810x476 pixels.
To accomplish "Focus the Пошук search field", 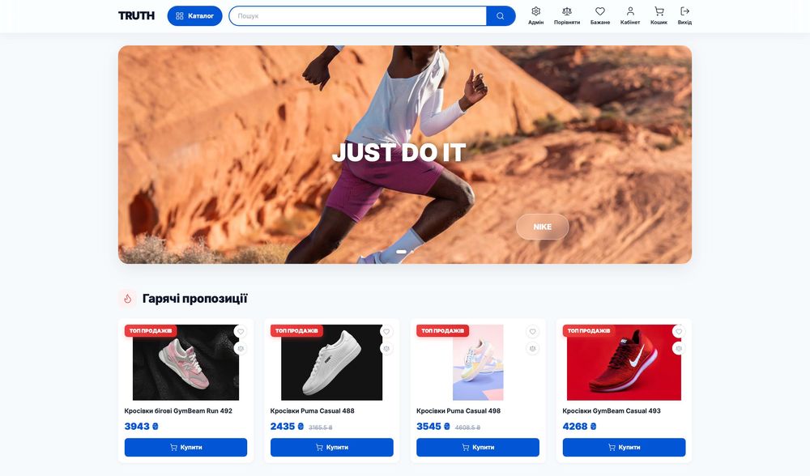I will [357, 16].
